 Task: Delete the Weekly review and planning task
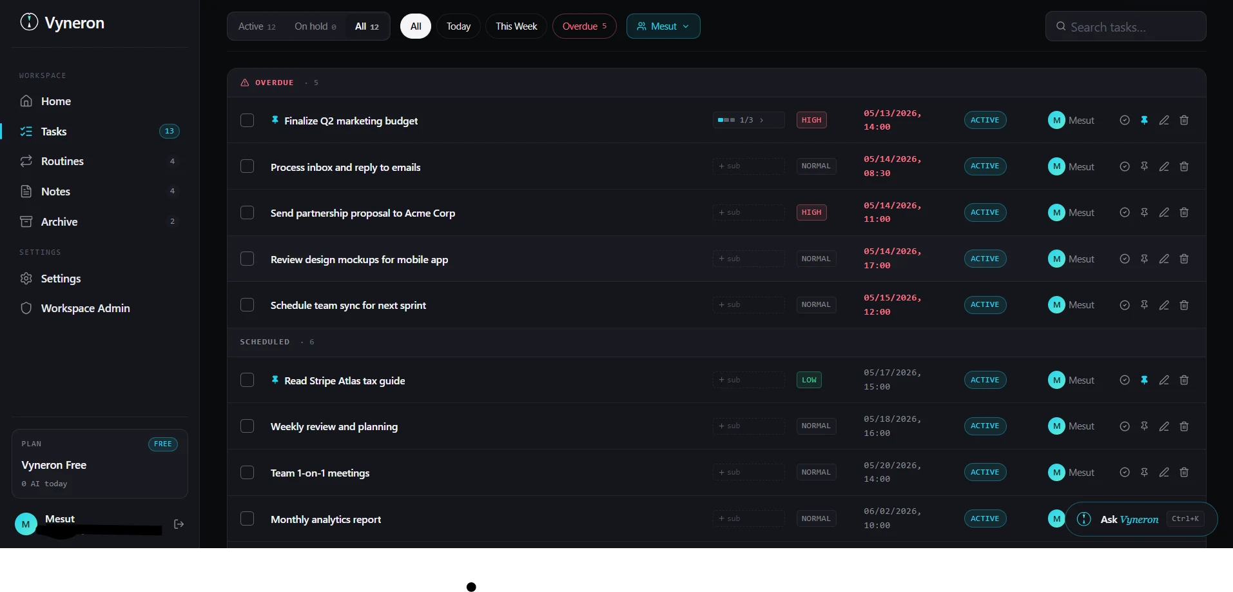tap(1184, 426)
